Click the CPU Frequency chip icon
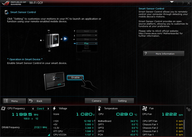Screen dimensions: 192x137 point(3,108)
